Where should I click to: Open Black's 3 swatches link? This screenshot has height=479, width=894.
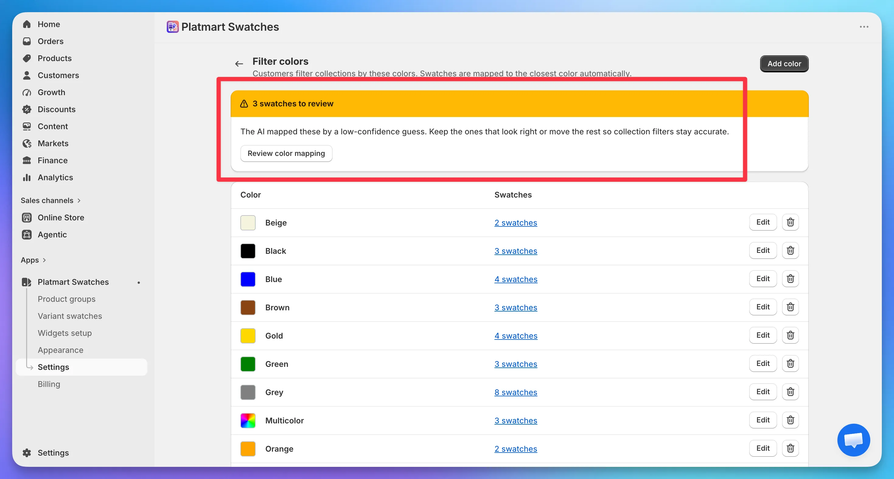516,251
